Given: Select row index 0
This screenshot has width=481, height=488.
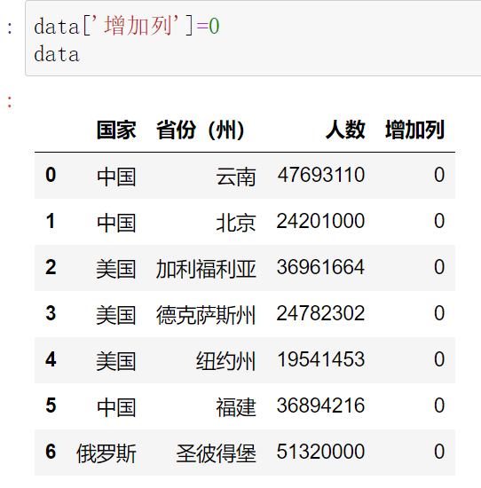Looking at the screenshot, I should click(51, 175).
